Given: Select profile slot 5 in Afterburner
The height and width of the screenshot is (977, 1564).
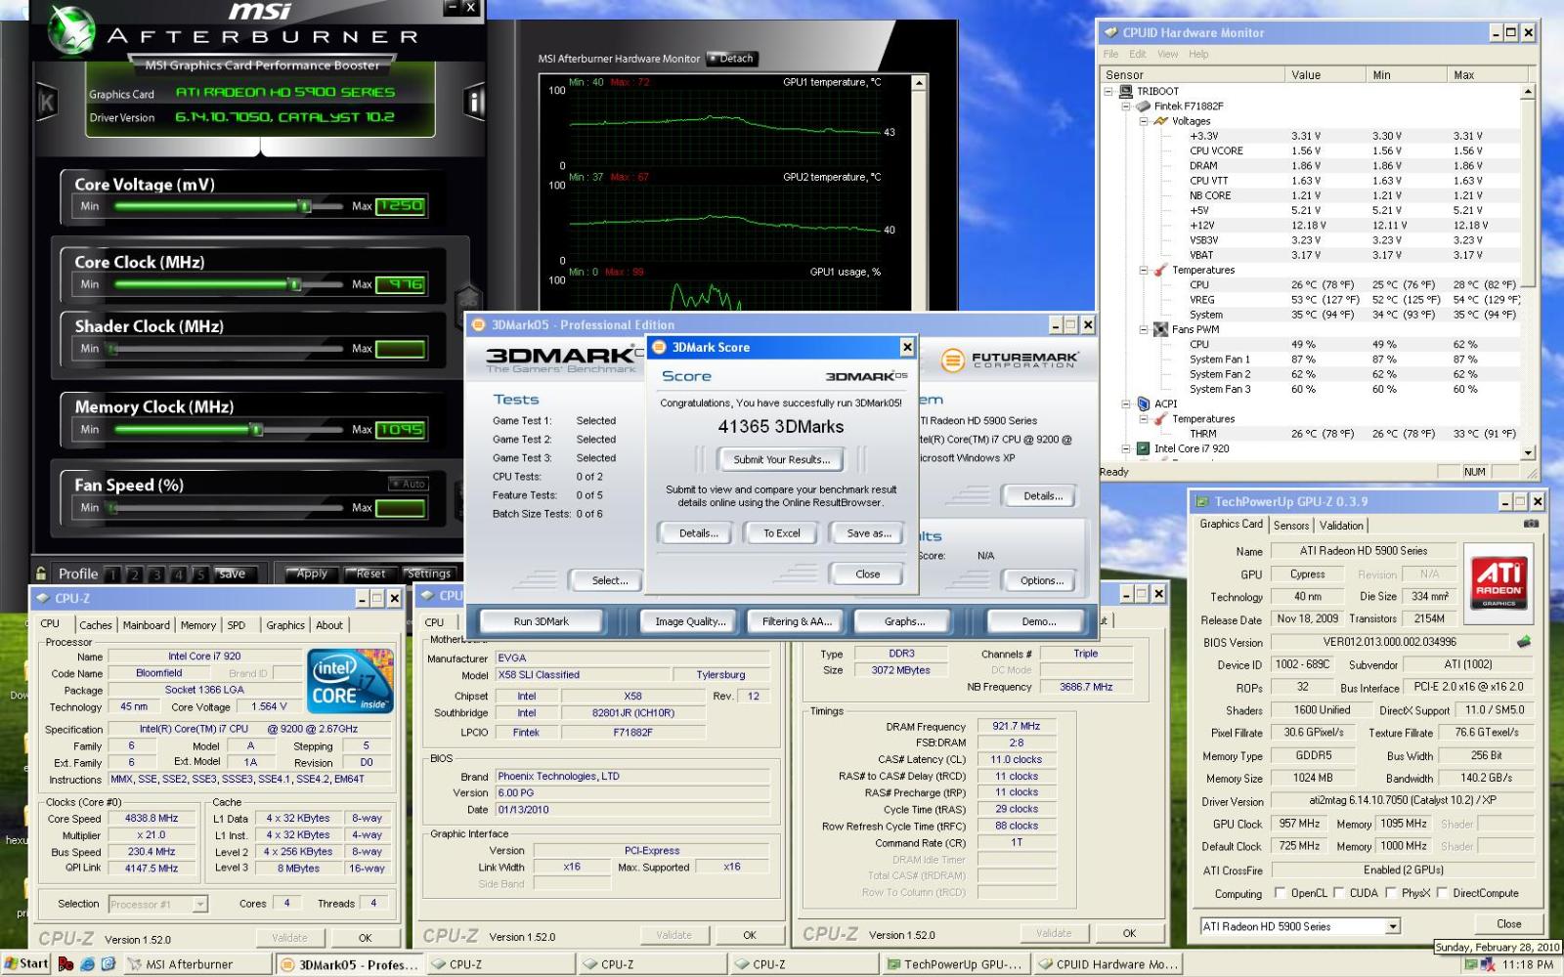Looking at the screenshot, I should coord(198,574).
